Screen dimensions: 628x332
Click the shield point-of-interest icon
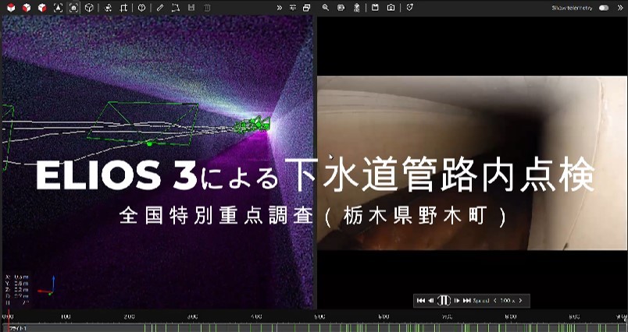[409, 8]
